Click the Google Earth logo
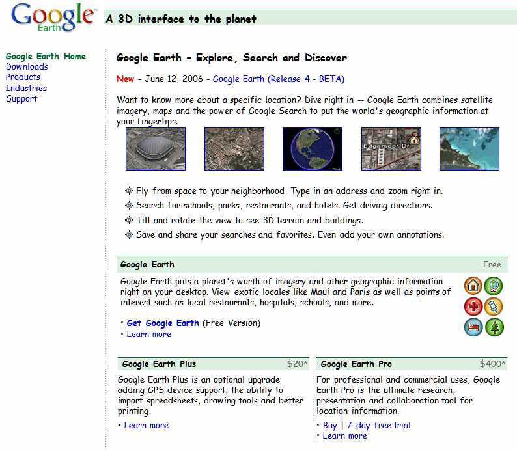Viewport: 517px width, 451px height. pos(53,17)
